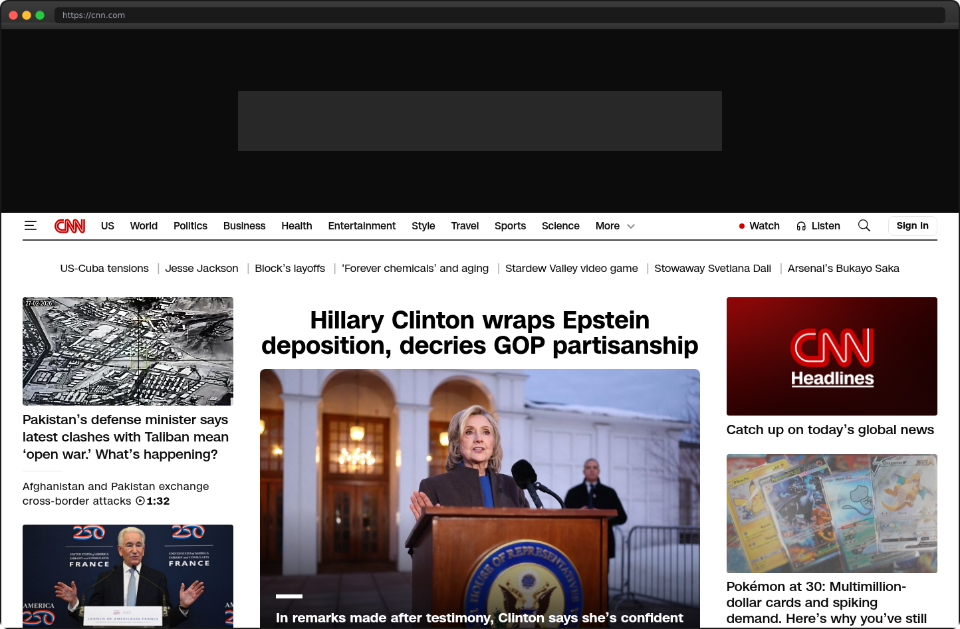Screen dimensions: 960x629
Task: Select the browser address bar
Action: 266,15
